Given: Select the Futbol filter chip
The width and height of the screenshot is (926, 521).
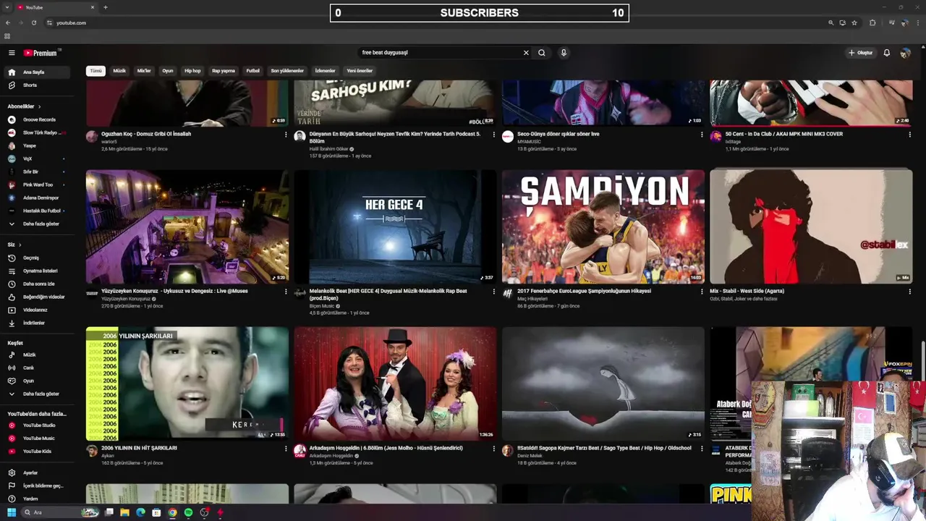Looking at the screenshot, I should [252, 71].
